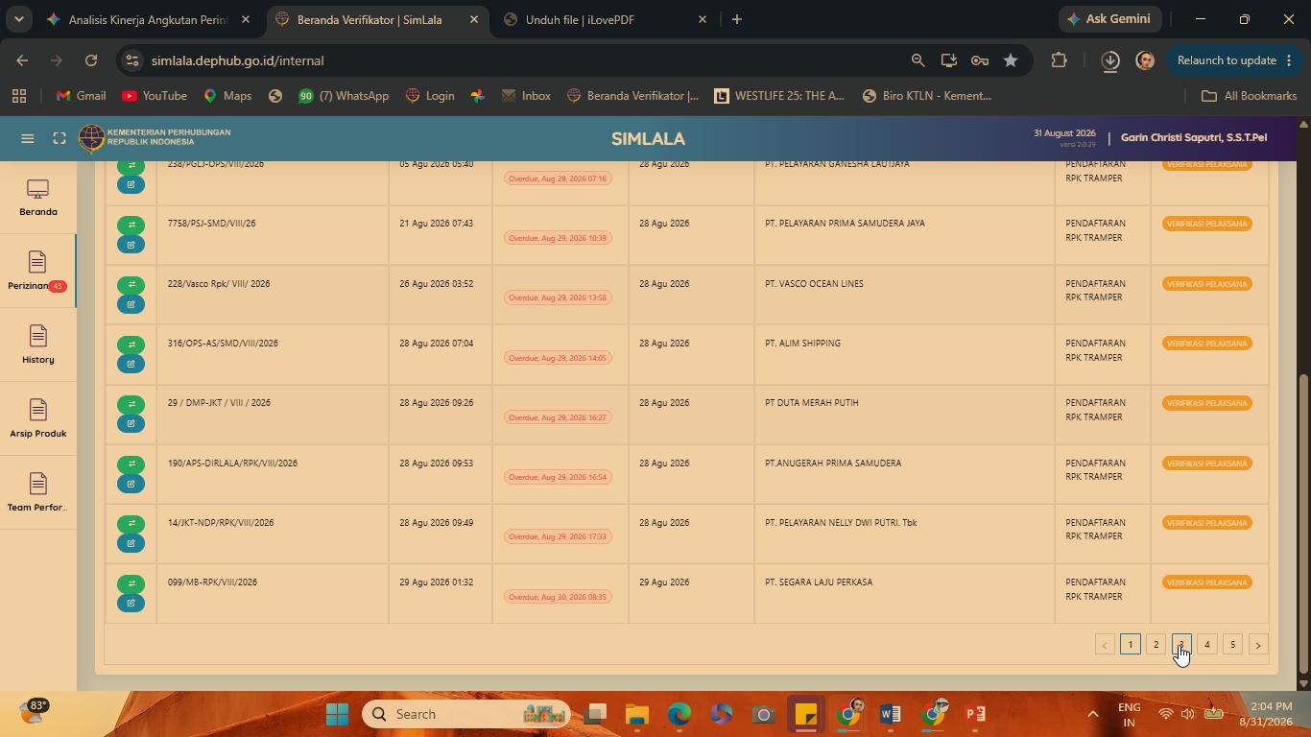Image resolution: width=1311 pixels, height=737 pixels.
Task: Toggle fullscreen mode icon in header
Action: pyautogui.click(x=60, y=138)
